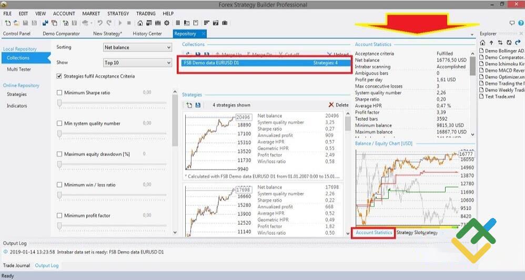
Task: Open the MARKET menu
Action: 91,14
